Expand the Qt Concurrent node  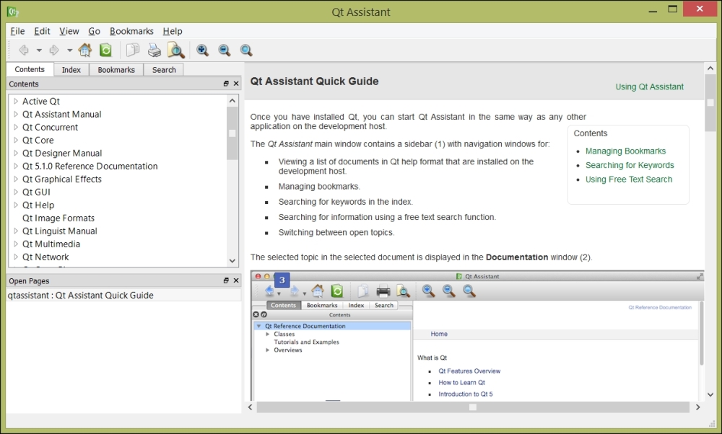[x=16, y=127]
